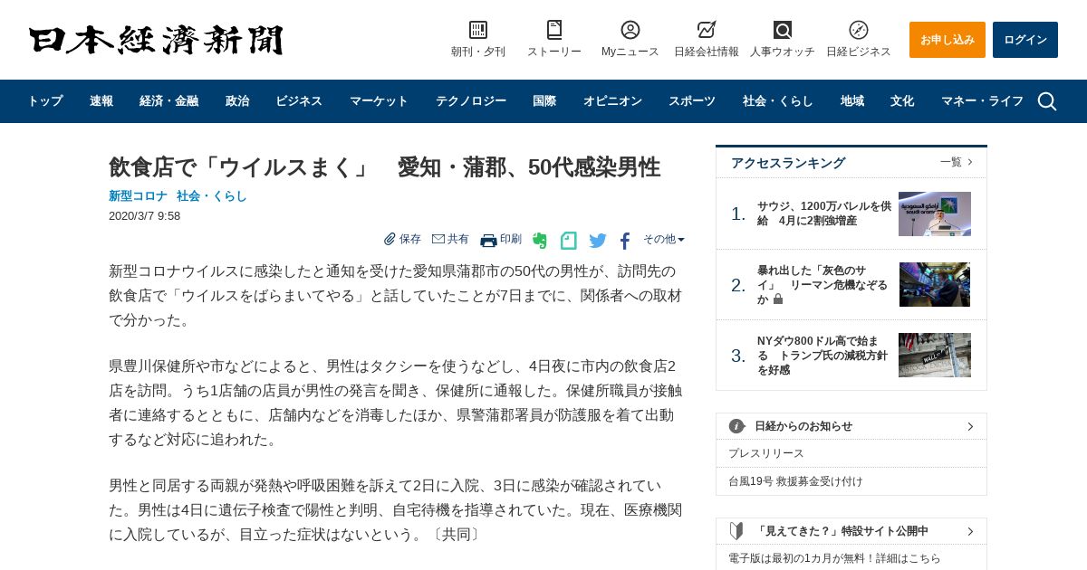
Task: Open the 社会・くらし tag under headline
Action: pyautogui.click(x=212, y=195)
